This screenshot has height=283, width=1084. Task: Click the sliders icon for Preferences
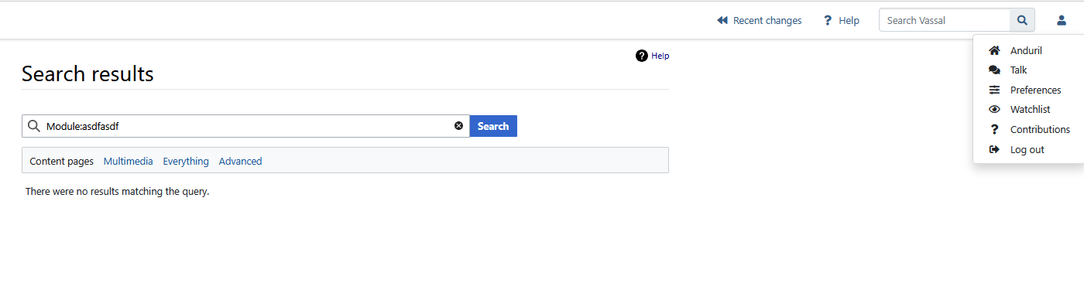pyautogui.click(x=995, y=90)
